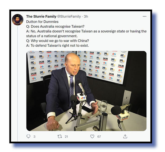
Task: Click the 'Does Australia recognise Taiwan?' line
Action: click(x=55, y=26)
